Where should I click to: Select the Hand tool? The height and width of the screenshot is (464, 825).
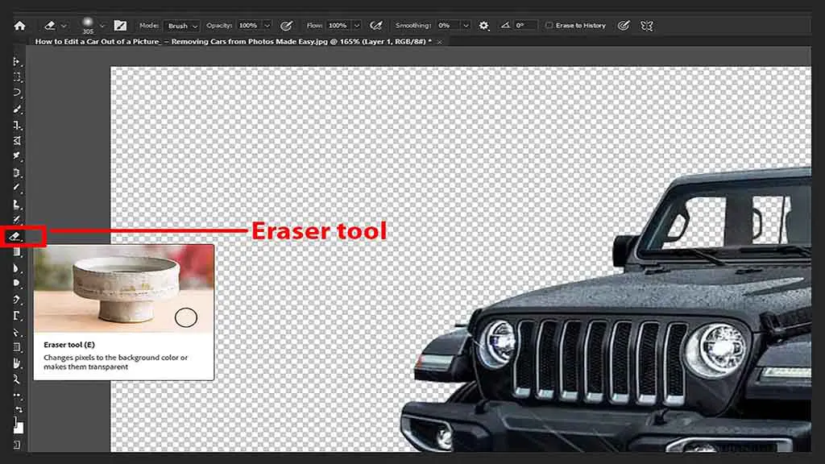pyautogui.click(x=17, y=363)
